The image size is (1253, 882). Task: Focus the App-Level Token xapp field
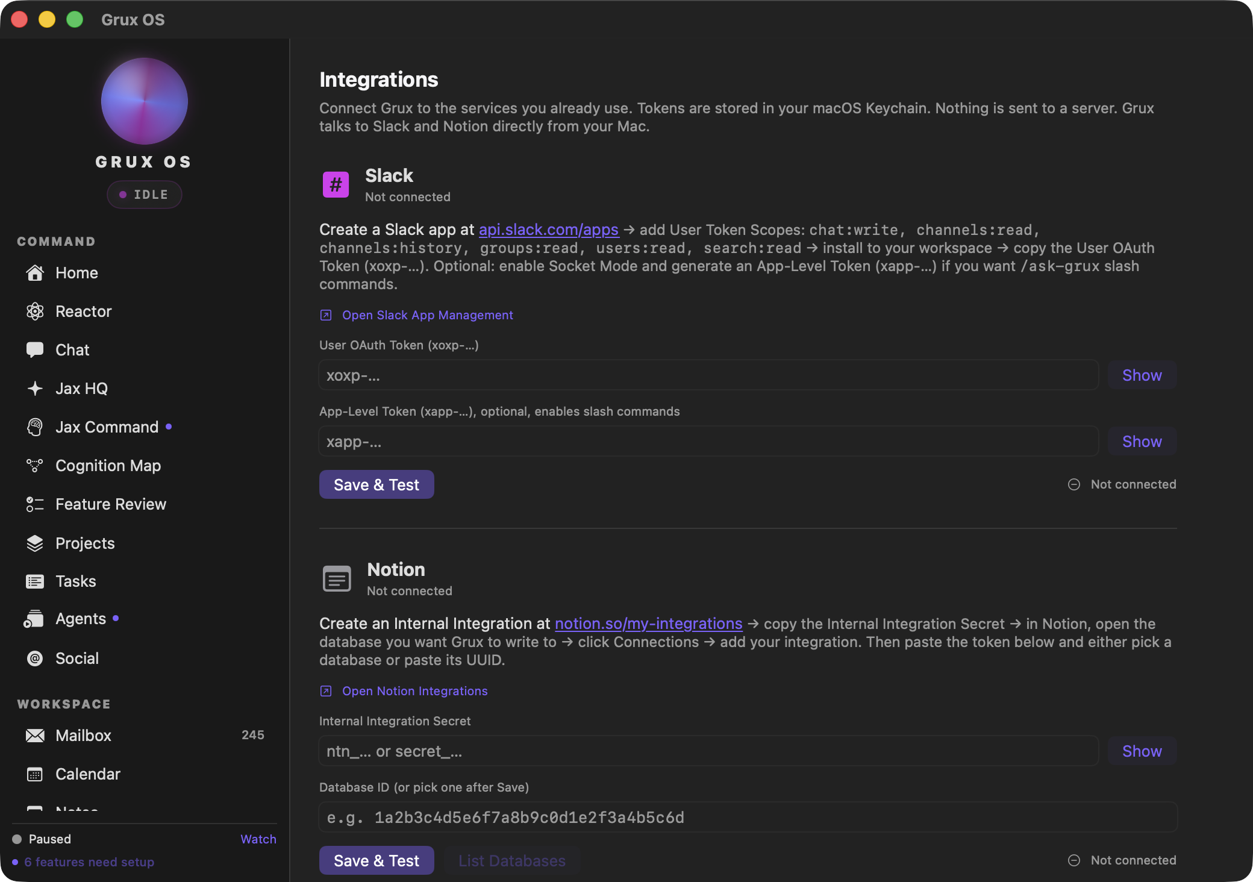709,442
